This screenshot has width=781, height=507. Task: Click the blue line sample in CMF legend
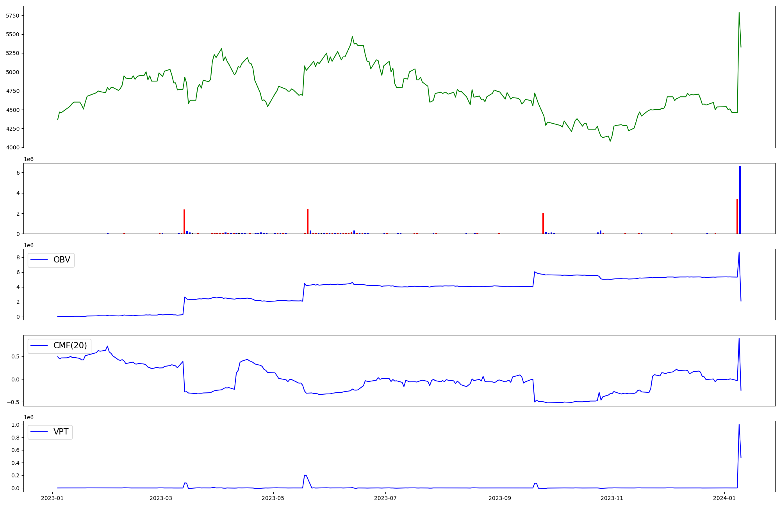click(39, 346)
